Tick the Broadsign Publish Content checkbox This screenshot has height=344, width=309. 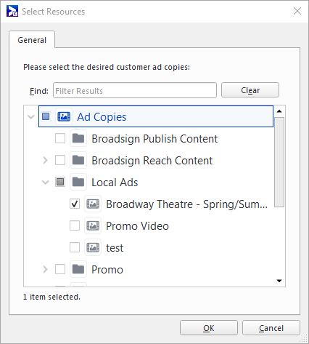[60, 138]
